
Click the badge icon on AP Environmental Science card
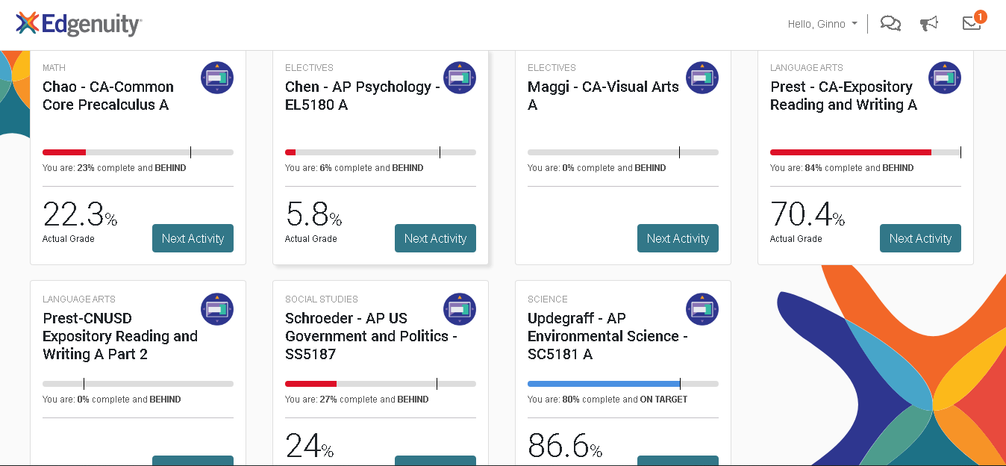(702, 309)
